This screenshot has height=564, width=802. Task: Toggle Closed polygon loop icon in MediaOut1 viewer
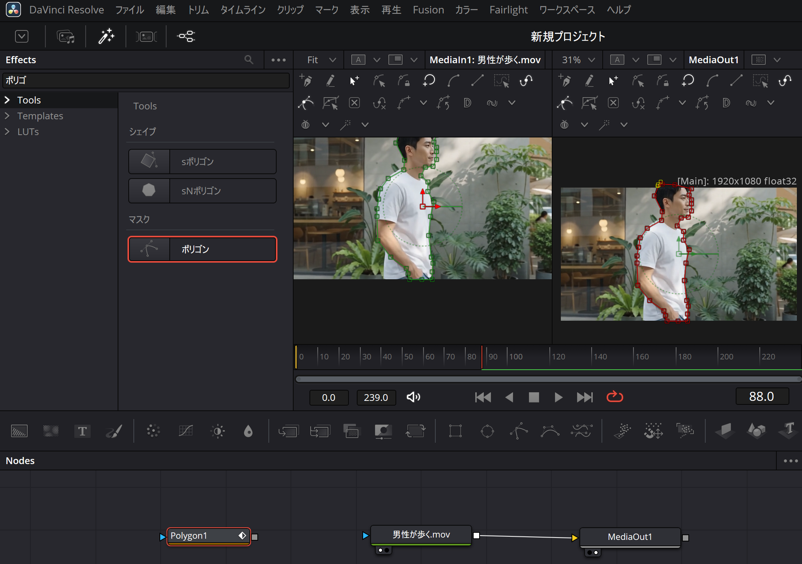pyautogui.click(x=688, y=81)
